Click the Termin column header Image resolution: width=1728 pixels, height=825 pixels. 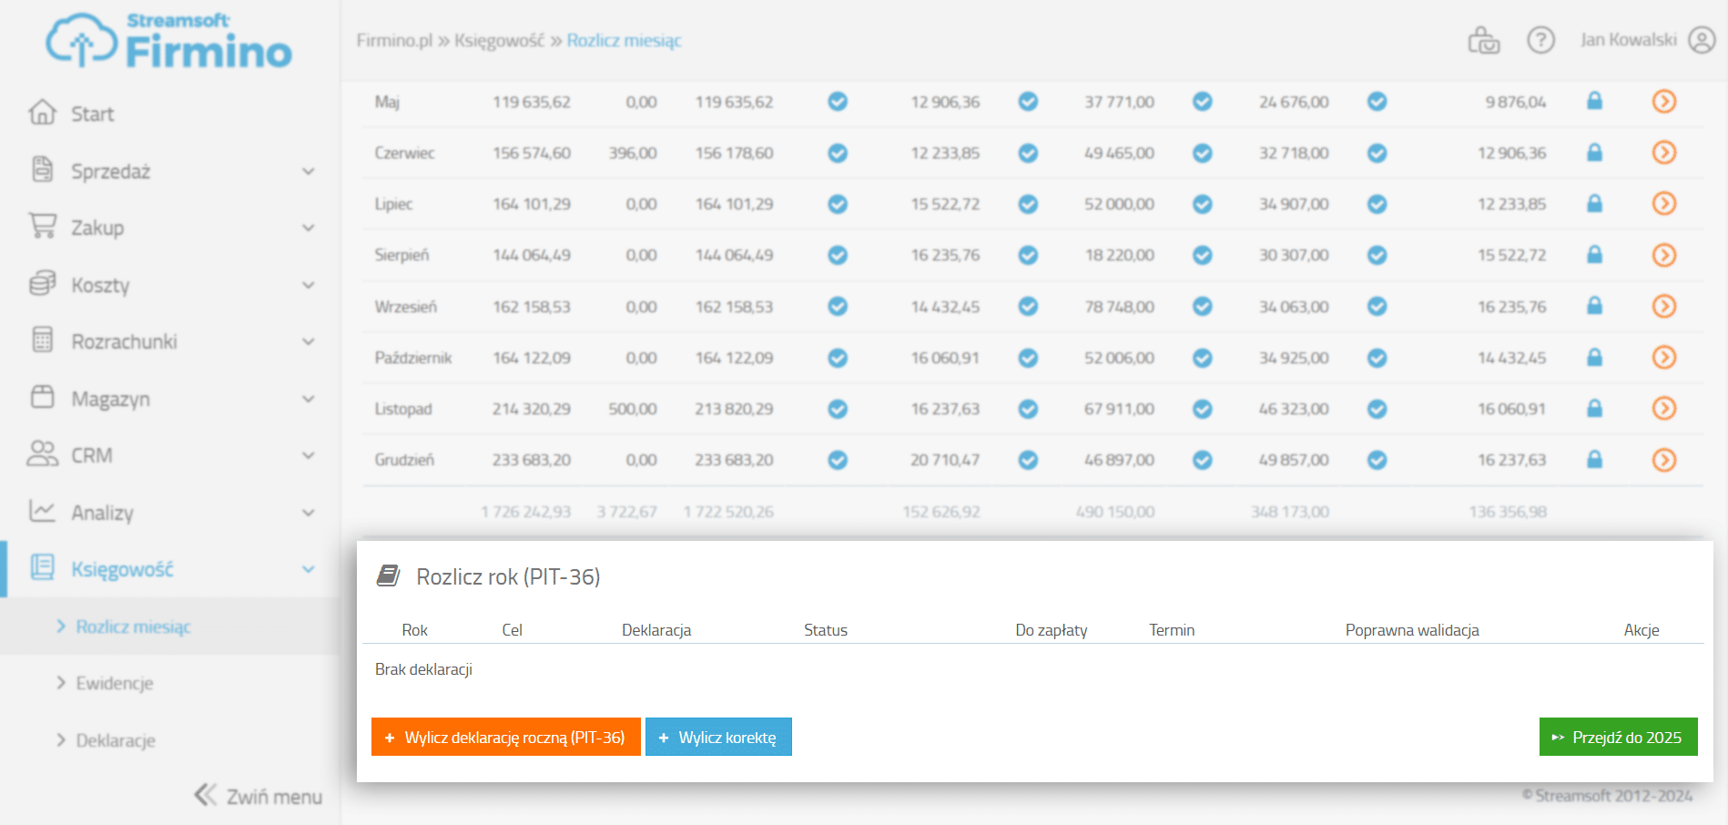click(x=1172, y=630)
